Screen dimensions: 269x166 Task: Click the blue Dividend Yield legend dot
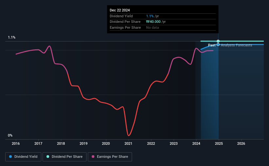10,157
